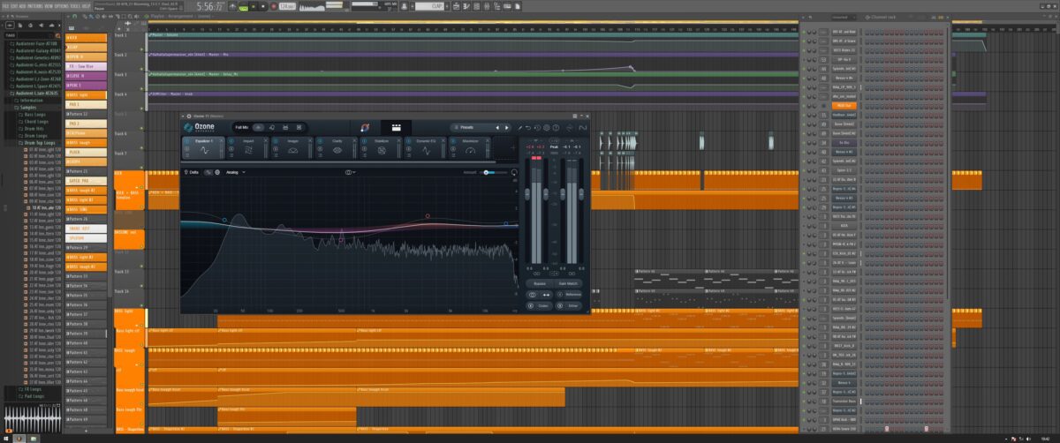Toggle power of the Equalizer 1 module
1060x443 pixels.
click(x=186, y=141)
